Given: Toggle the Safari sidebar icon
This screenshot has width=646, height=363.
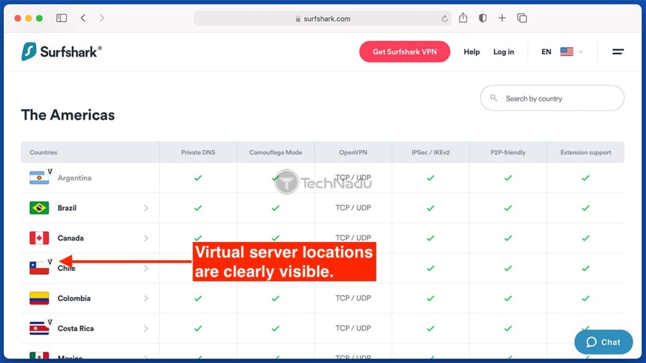Looking at the screenshot, I should click(61, 18).
